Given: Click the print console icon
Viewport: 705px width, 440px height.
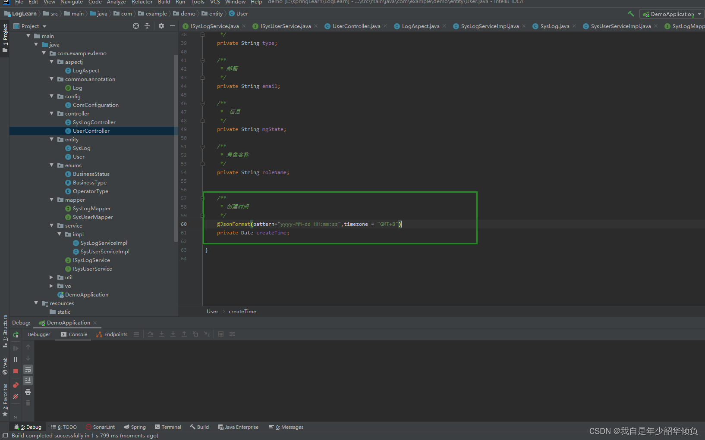Looking at the screenshot, I should [x=28, y=392].
